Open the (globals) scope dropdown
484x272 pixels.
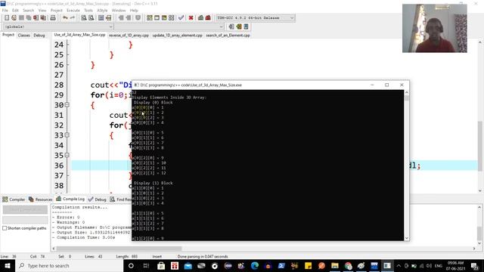tap(58, 27)
